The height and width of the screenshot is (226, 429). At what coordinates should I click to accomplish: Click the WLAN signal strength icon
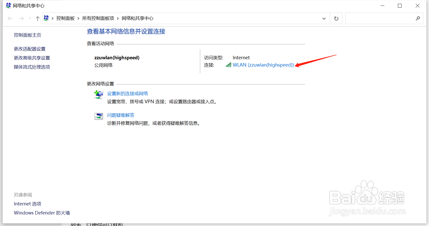[228, 65]
